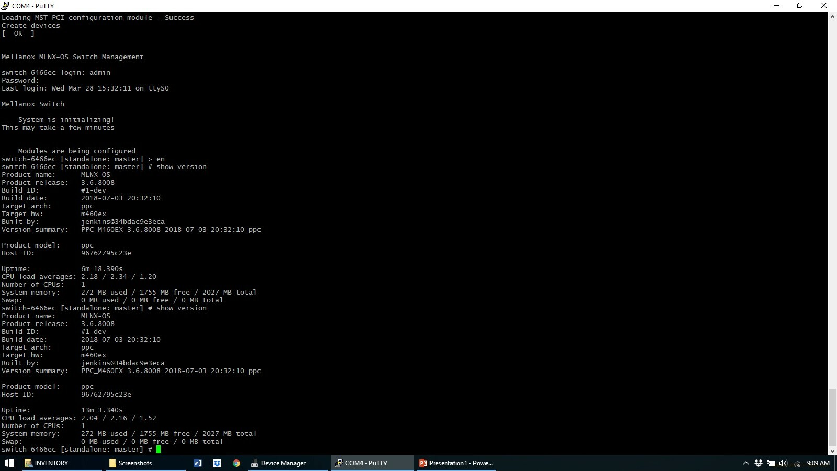
Task: Click the "Modules are being configured" line
Action: pos(77,151)
